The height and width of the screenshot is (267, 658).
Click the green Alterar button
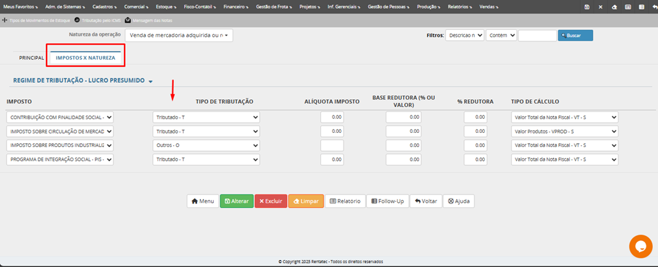pos(237,201)
